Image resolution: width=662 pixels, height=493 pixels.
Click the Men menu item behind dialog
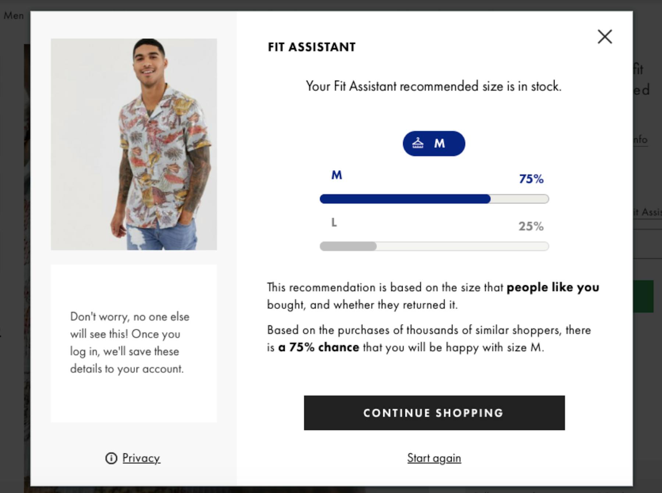pos(14,15)
